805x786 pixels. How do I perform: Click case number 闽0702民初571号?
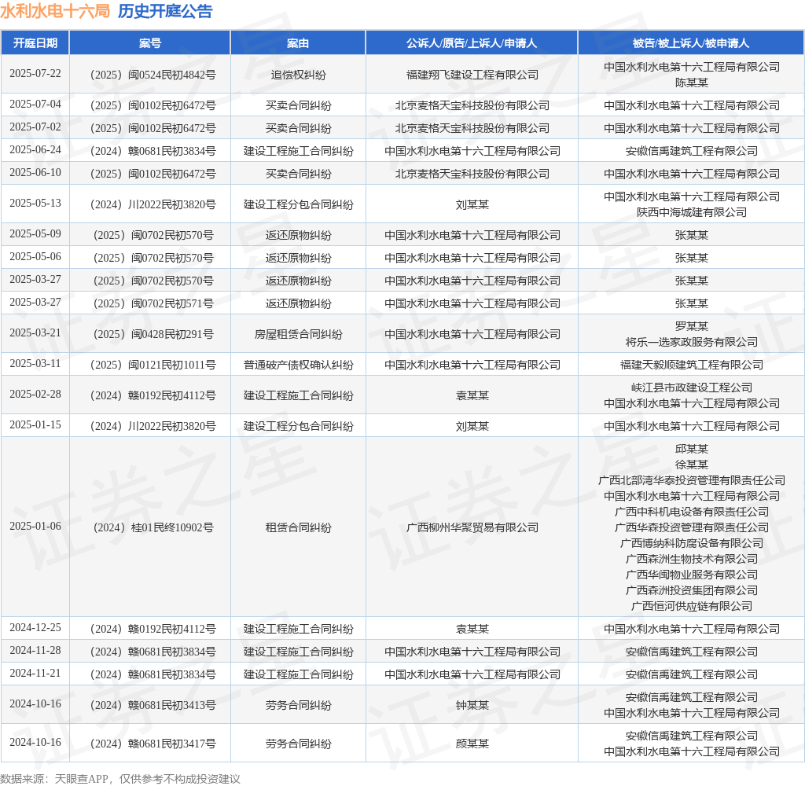(x=153, y=304)
